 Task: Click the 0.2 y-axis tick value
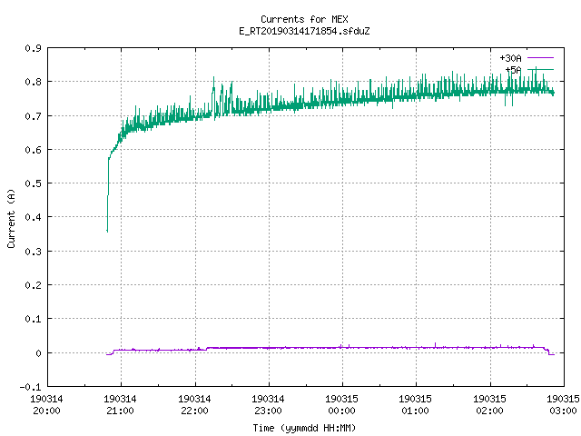(x=33, y=285)
